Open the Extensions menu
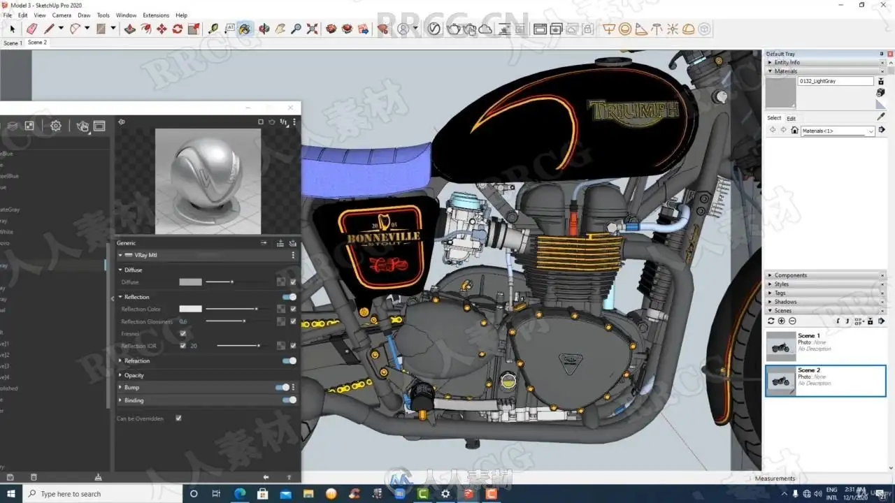The image size is (895, 503). [156, 15]
